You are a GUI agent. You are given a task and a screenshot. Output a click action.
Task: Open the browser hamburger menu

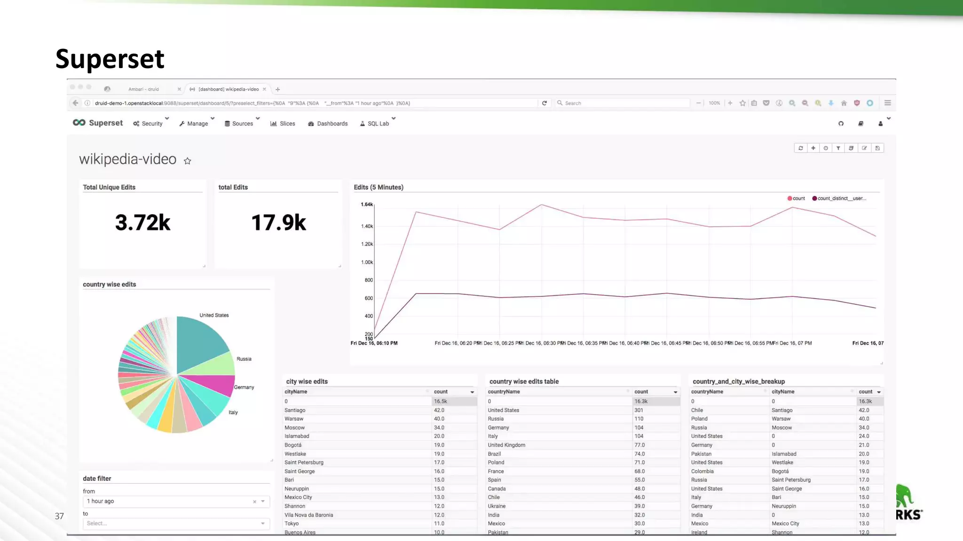click(888, 103)
